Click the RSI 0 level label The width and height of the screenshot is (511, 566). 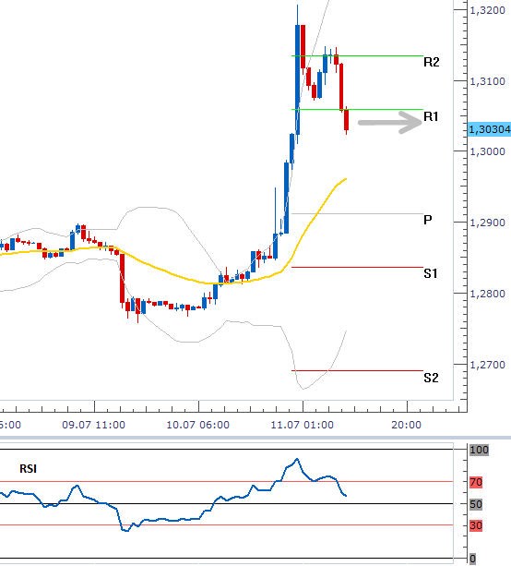pos(473,560)
